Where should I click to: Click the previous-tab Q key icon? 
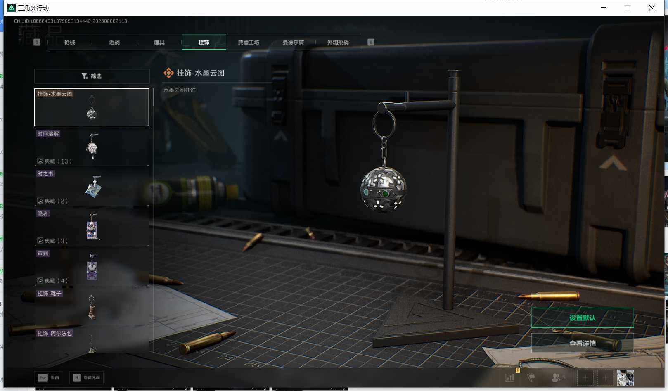coord(37,42)
